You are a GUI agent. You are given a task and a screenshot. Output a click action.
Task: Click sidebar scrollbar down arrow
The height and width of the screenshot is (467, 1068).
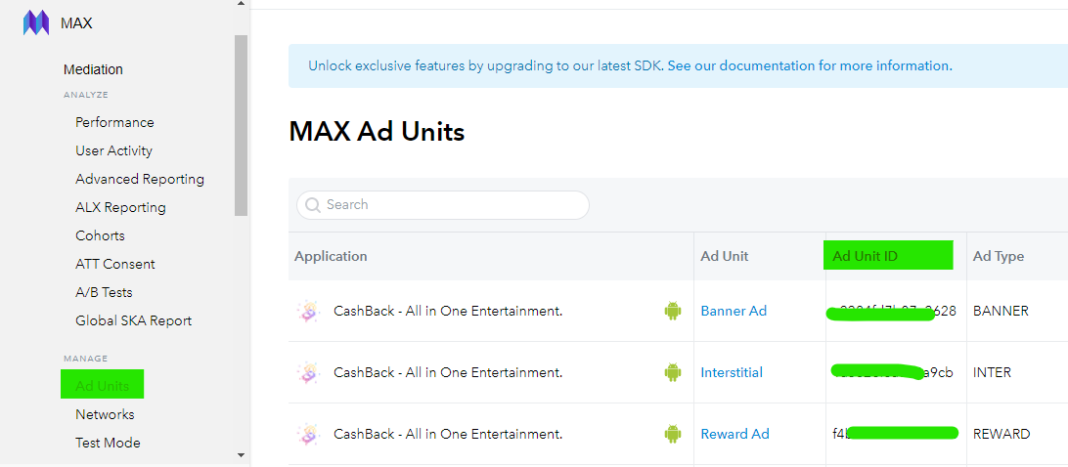(241, 454)
